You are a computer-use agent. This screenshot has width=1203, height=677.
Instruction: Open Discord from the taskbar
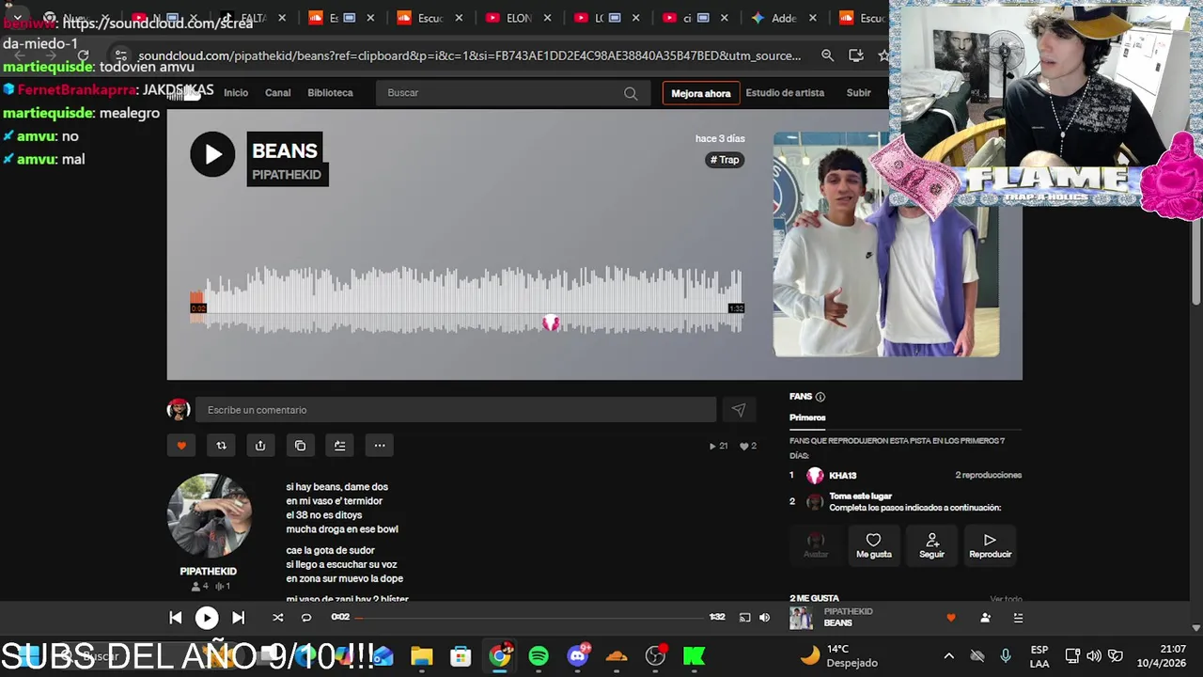[578, 656]
